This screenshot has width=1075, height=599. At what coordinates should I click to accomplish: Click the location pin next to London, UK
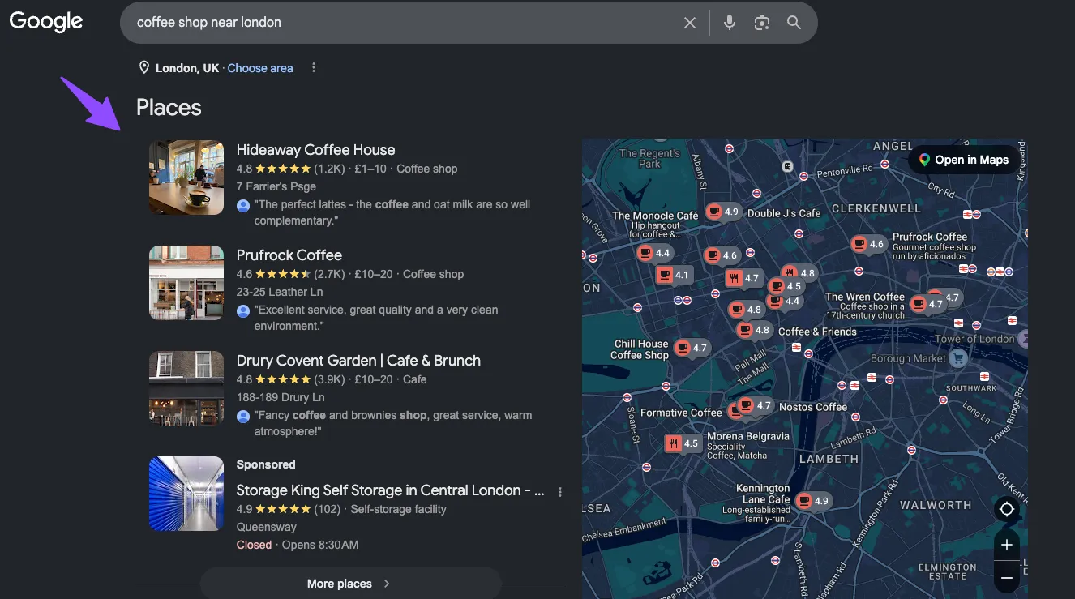144,68
